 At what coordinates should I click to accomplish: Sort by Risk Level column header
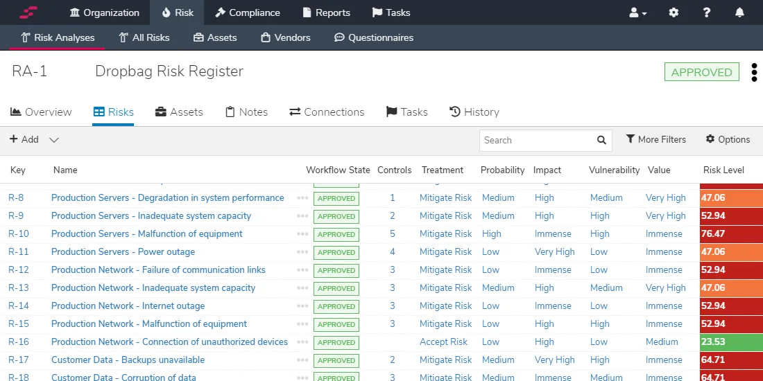pos(723,170)
